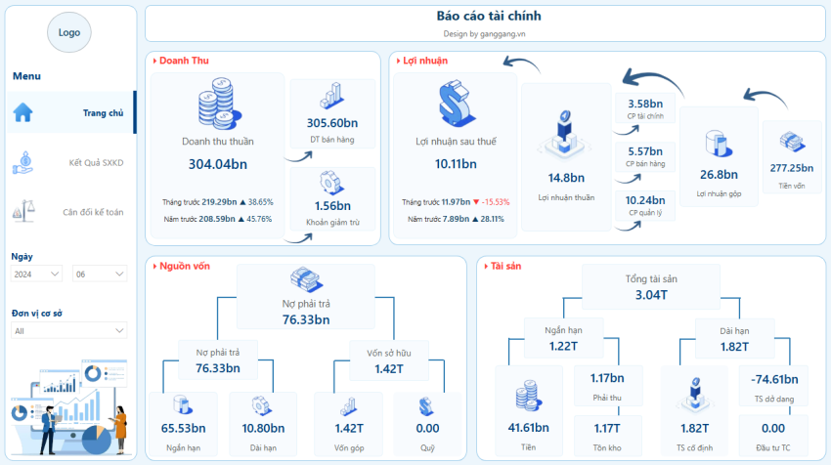Click the Đầu tư TC value 0.00
The width and height of the screenshot is (831, 465).
[x=773, y=428]
